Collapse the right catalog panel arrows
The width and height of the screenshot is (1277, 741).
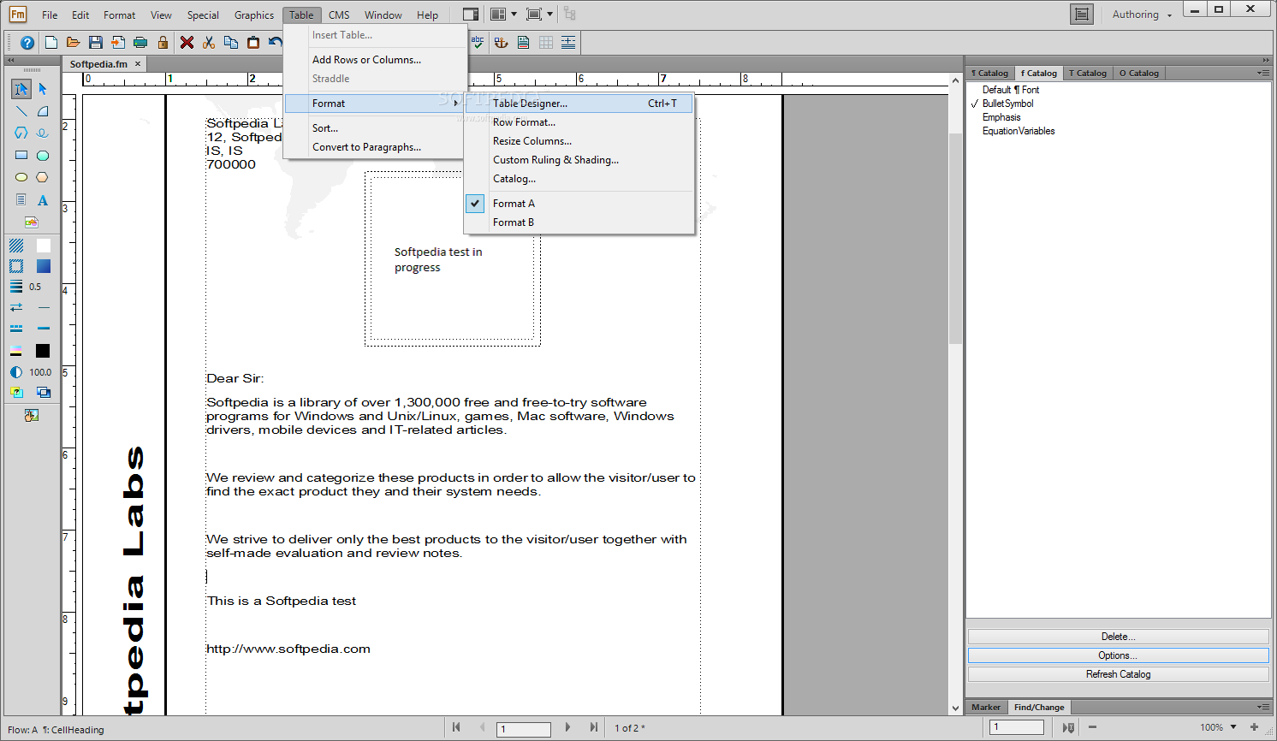click(x=1266, y=60)
